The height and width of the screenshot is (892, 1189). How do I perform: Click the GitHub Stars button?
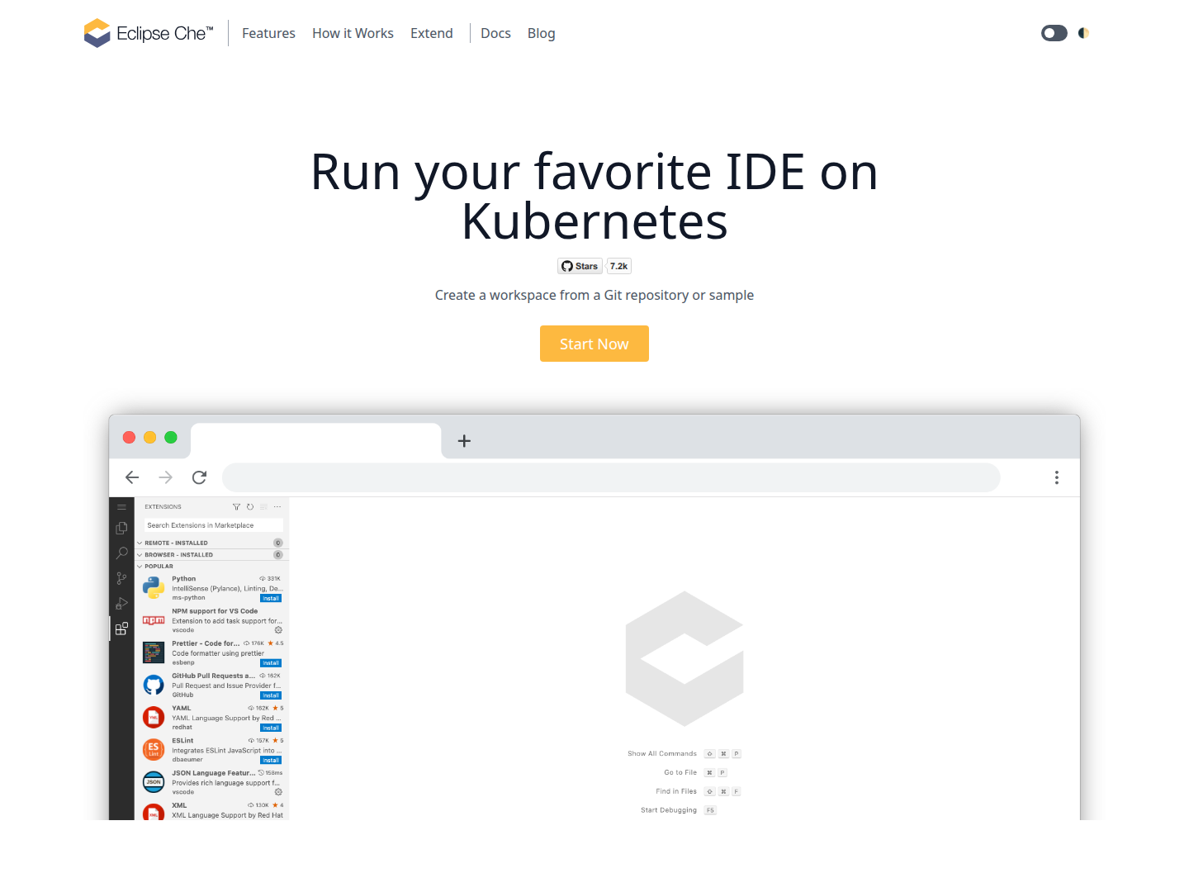[x=580, y=266]
